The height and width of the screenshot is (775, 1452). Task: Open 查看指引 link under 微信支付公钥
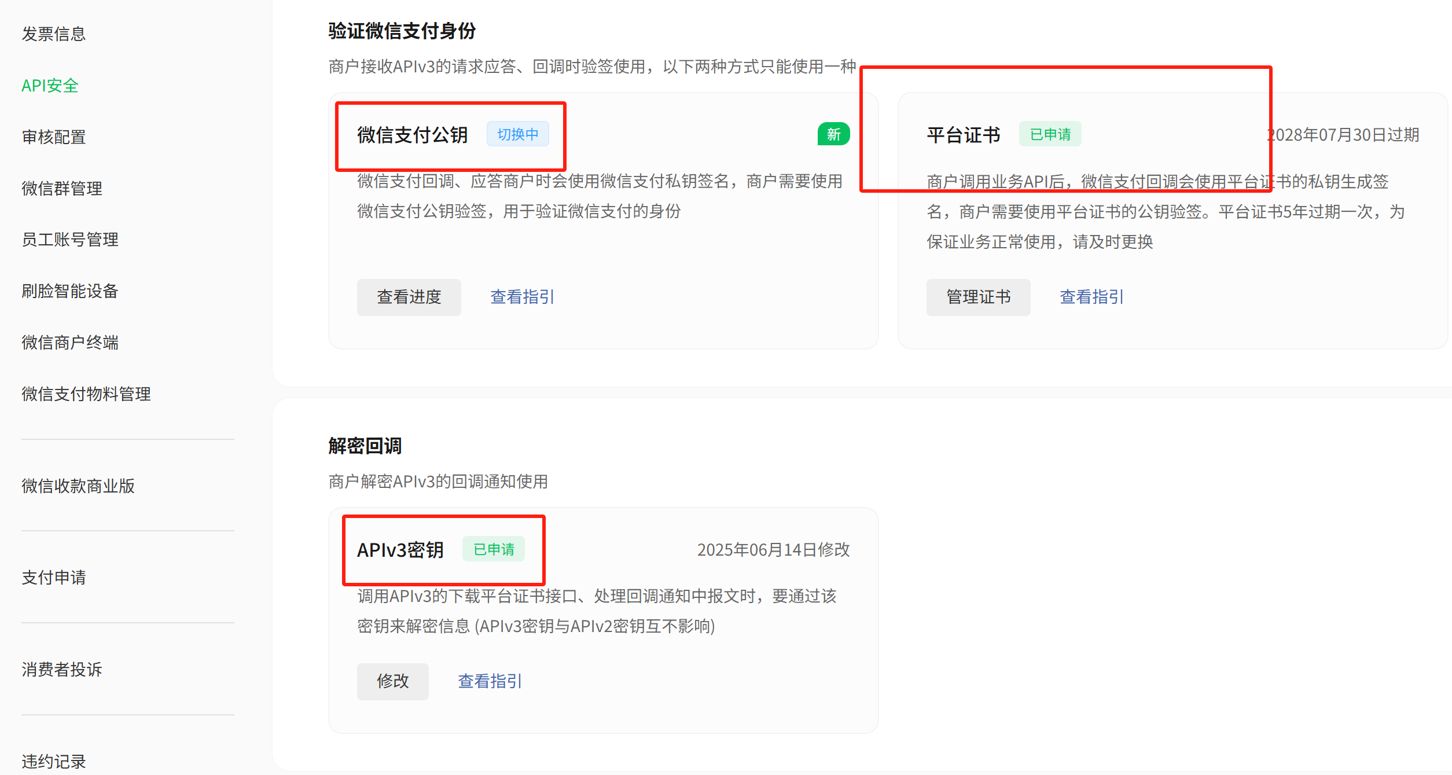[x=523, y=297]
